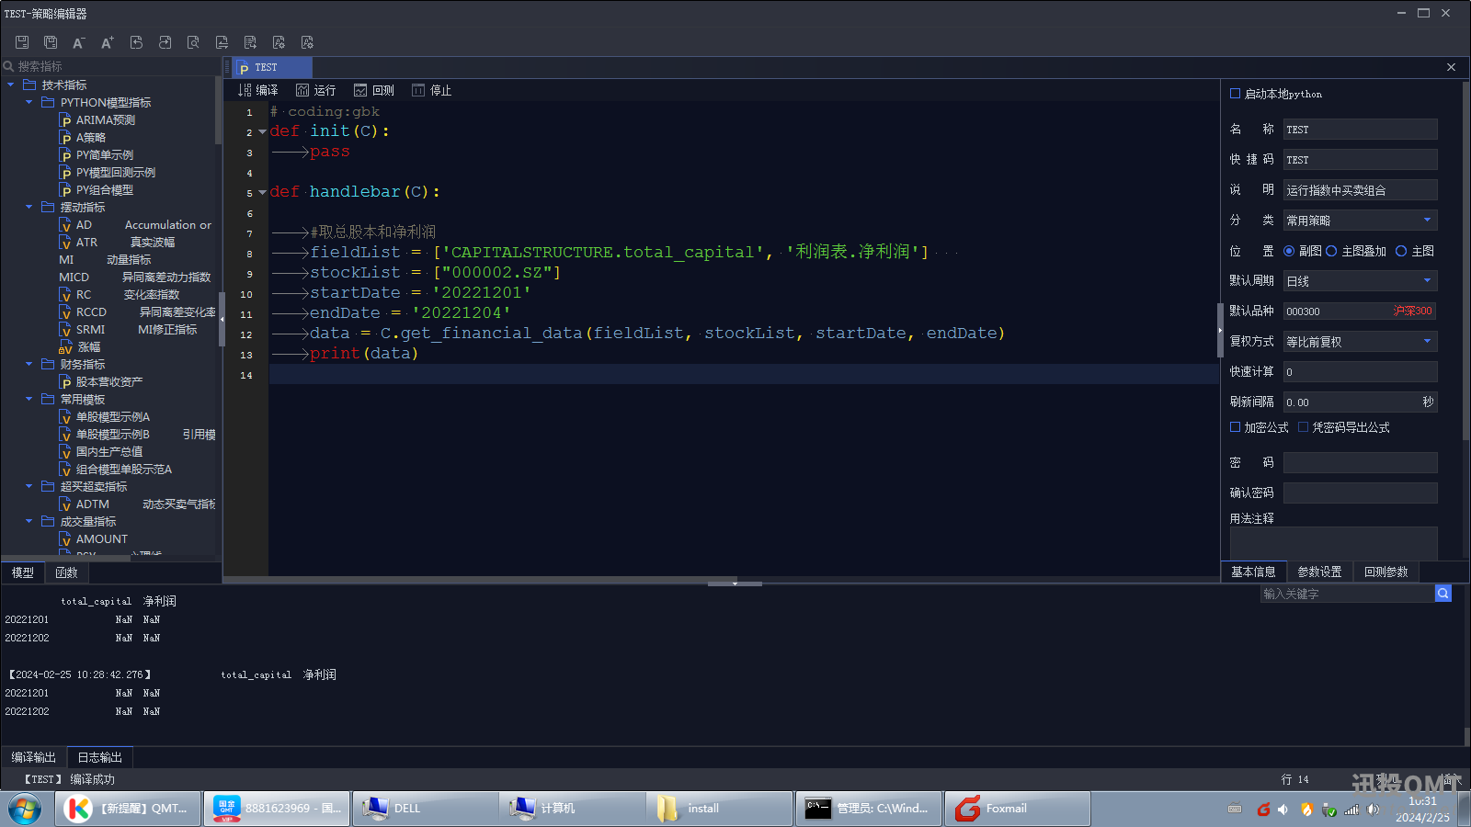Select the 股本营收资产 tree item
Viewport: 1471px width, 827px height.
click(108, 382)
